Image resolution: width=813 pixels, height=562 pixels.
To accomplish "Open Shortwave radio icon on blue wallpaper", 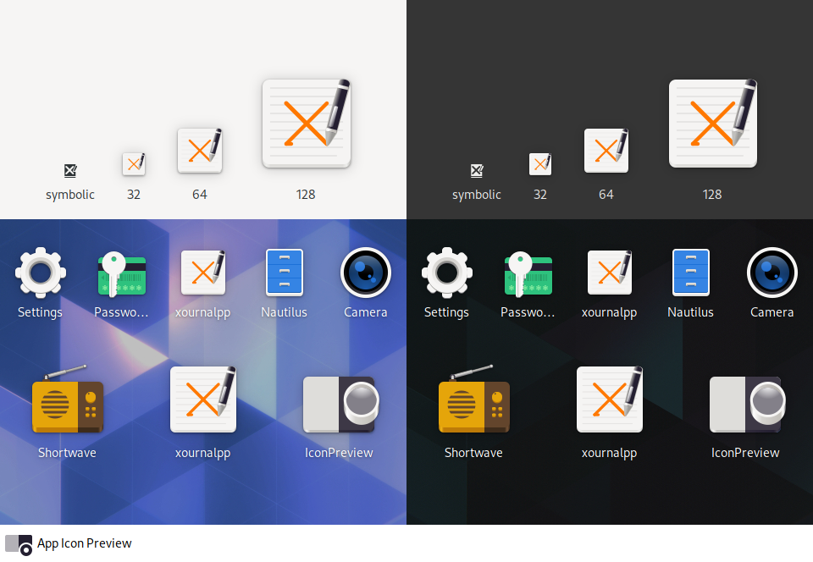I will (68, 399).
